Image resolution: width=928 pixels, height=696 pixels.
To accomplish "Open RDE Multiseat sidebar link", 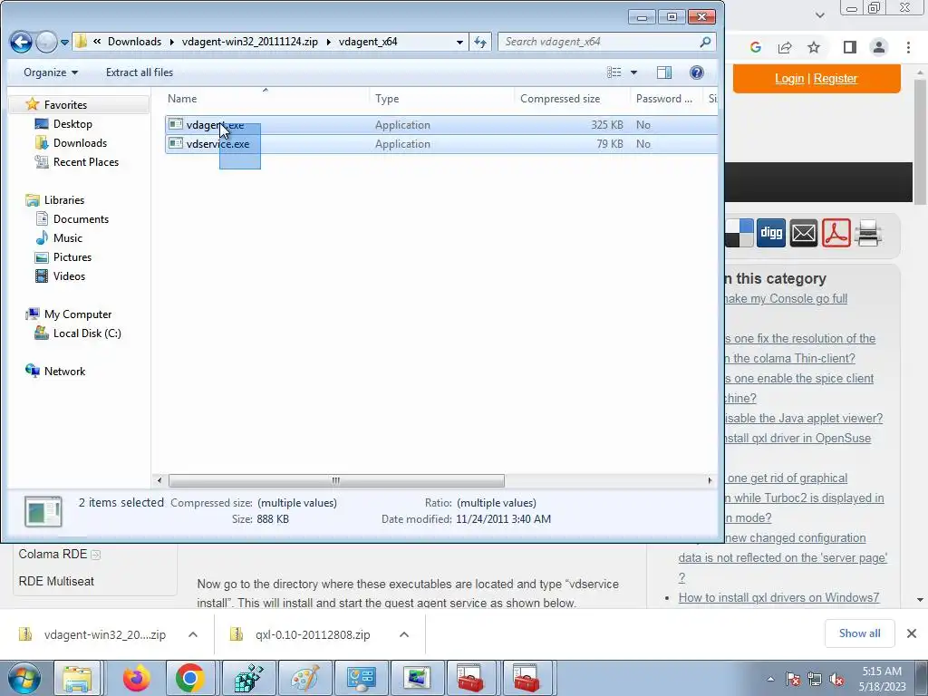I will coord(56,581).
